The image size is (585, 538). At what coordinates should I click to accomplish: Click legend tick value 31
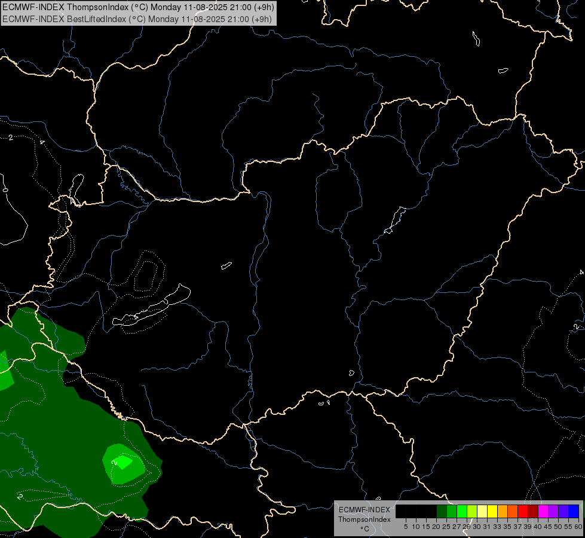pyautogui.click(x=487, y=527)
